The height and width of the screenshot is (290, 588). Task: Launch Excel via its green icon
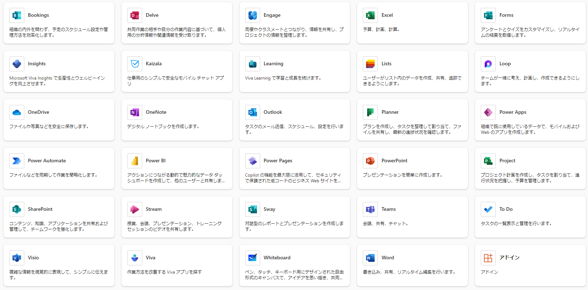370,15
